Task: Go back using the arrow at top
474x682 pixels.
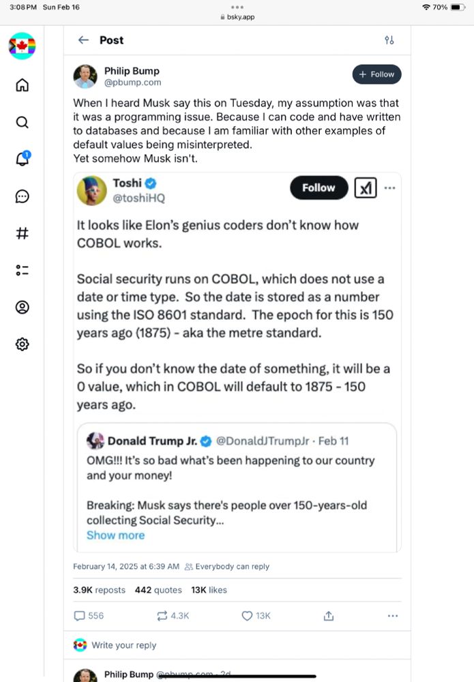Action: [x=83, y=40]
